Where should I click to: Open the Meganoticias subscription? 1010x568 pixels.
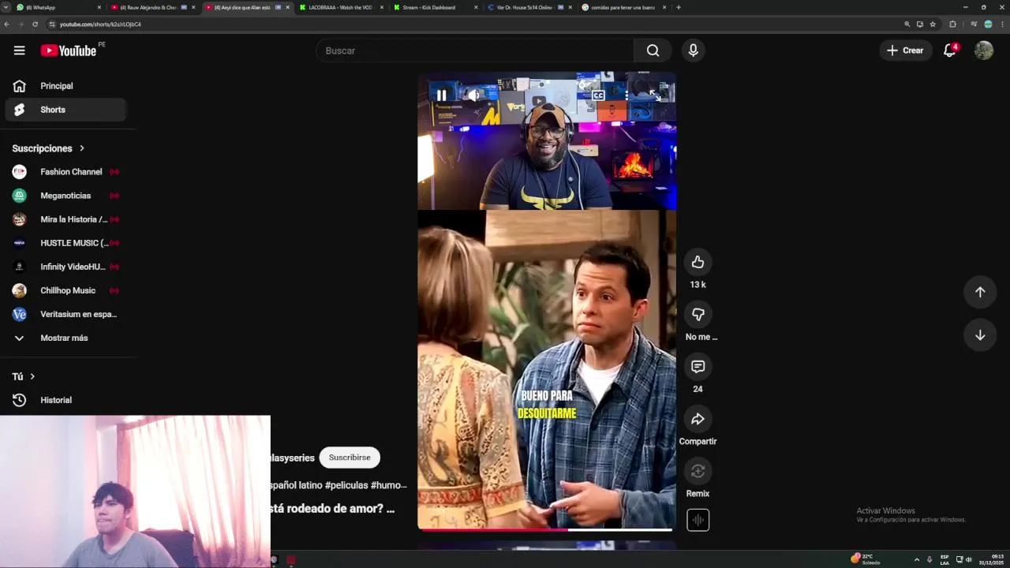[x=65, y=196]
